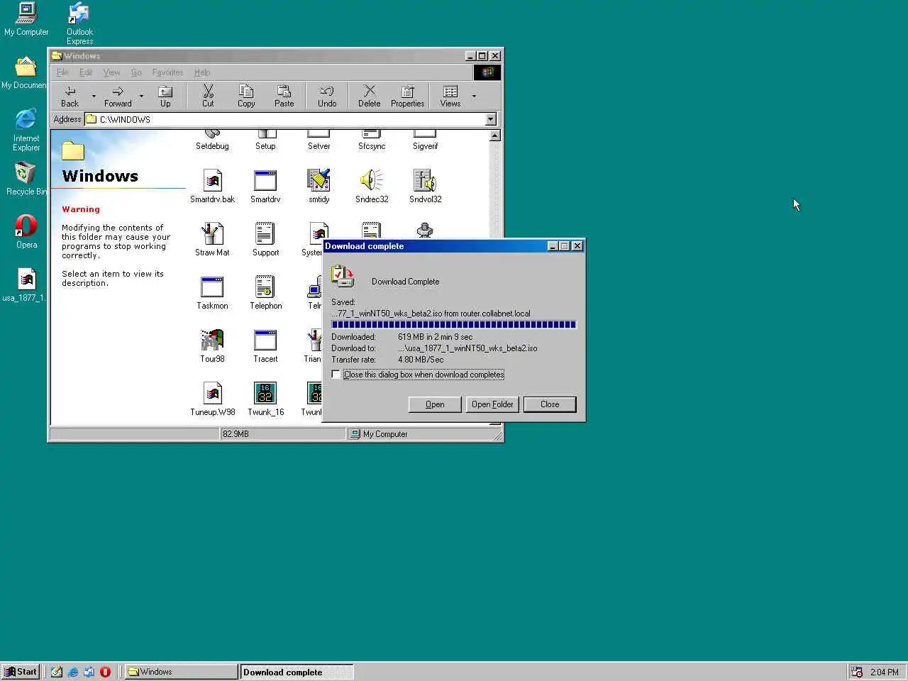
Task: Click the Undo toolbar button
Action: pos(327,96)
